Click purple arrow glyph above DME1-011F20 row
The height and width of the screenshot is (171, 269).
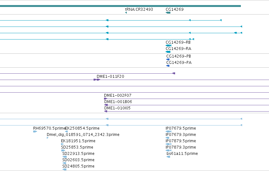point(174,73)
